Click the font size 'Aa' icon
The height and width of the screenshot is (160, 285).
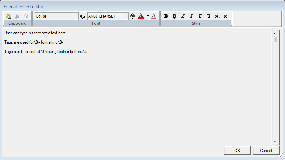point(82,16)
